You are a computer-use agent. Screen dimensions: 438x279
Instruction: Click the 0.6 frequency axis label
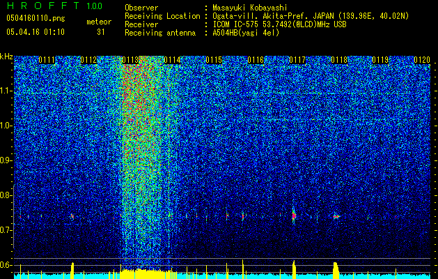pos(6,265)
